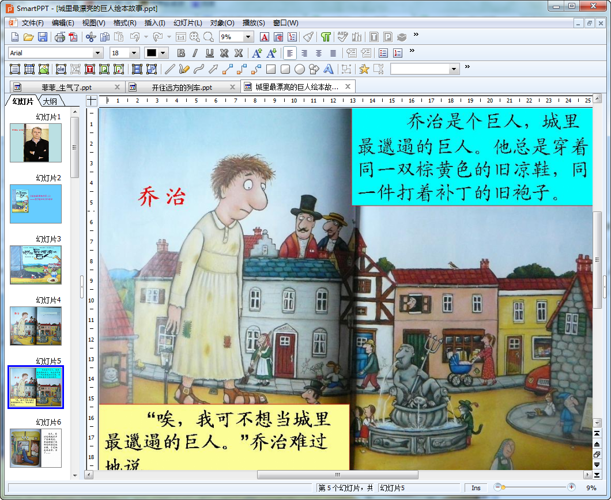Switch to the 菲菲_生气了.ppt document tab
This screenshot has width=611, height=500.
67,87
